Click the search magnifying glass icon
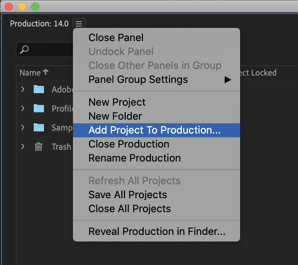The height and width of the screenshot is (265, 298). coord(24,49)
